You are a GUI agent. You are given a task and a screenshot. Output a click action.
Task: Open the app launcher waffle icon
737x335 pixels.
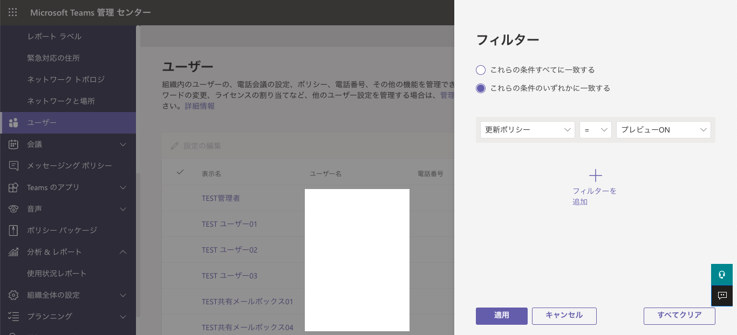[12, 12]
